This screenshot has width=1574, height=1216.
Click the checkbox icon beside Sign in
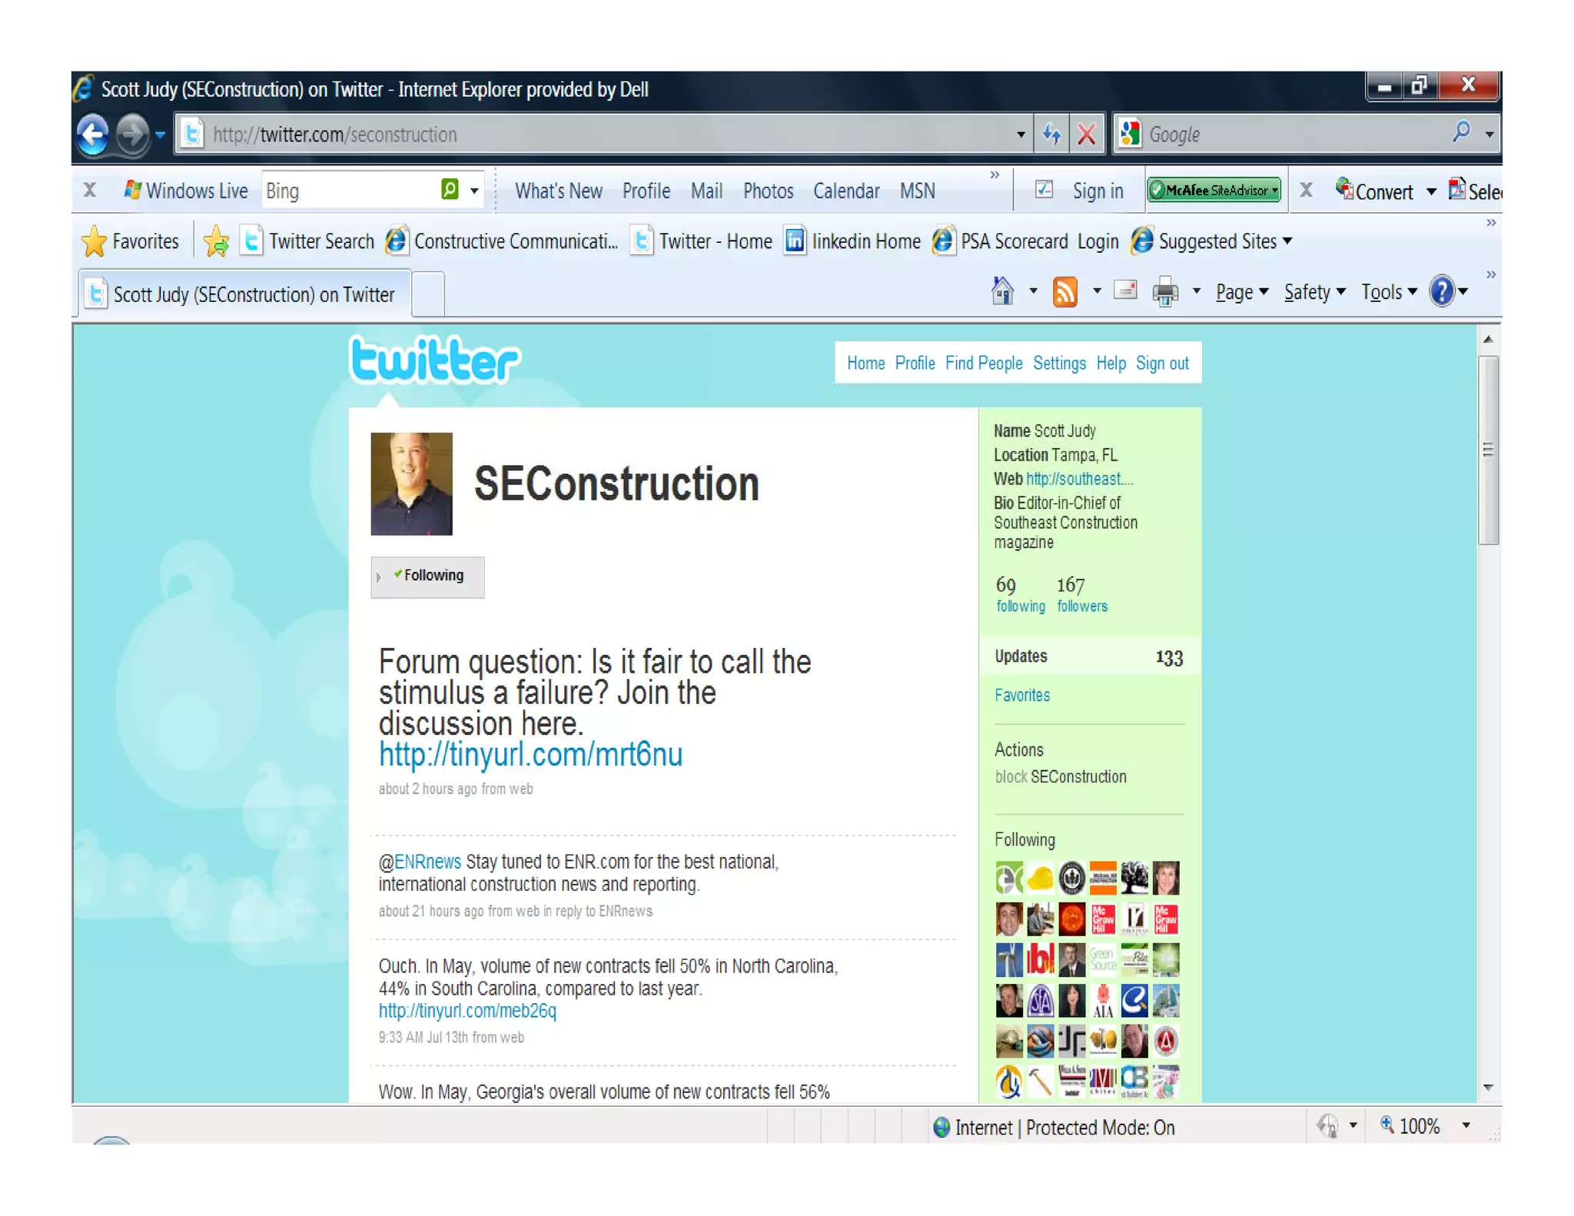click(x=1044, y=189)
